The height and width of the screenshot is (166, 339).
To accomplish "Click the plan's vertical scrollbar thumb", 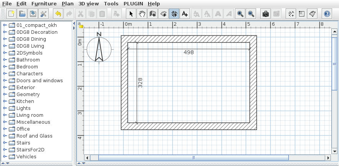I will point(334,64).
